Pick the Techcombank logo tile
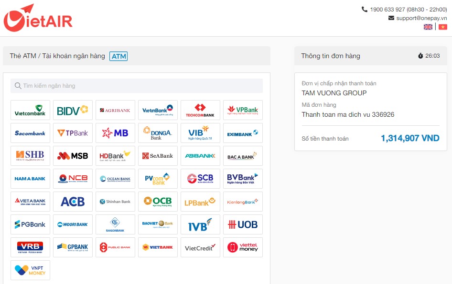The width and height of the screenshot is (452, 284). 200,110
